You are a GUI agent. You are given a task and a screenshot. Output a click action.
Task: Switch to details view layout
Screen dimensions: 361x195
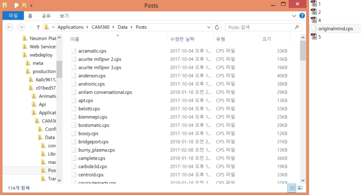pos(292,188)
